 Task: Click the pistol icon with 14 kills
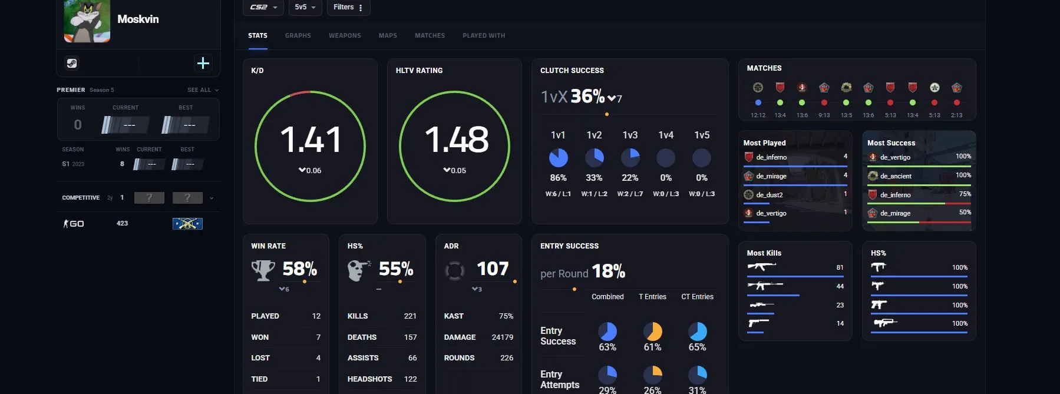coord(758,323)
